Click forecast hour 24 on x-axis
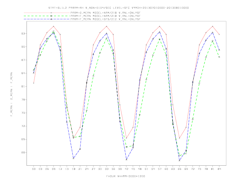 (x=87, y=169)
